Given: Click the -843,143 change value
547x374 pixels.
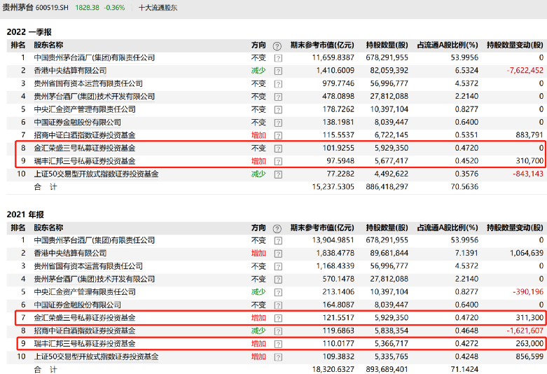Looking at the screenshot, I should pos(528,174).
